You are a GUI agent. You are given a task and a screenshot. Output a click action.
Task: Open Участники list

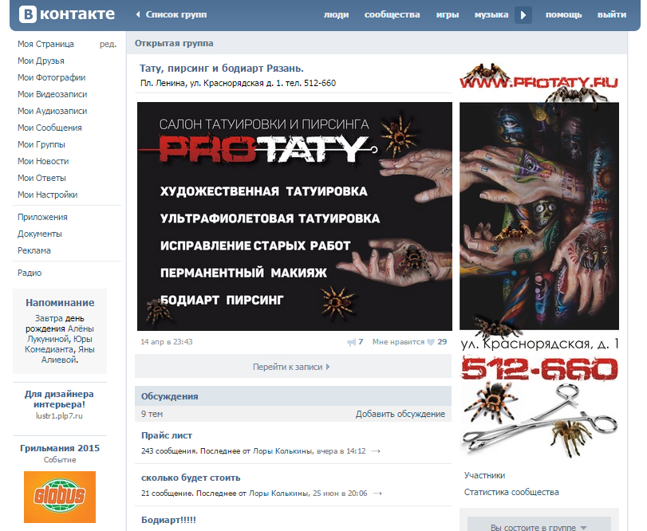click(x=484, y=475)
